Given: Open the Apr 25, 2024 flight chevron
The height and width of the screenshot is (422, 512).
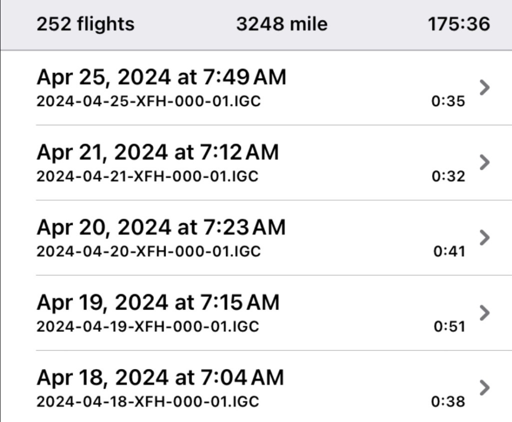Looking at the screenshot, I should coord(484,87).
